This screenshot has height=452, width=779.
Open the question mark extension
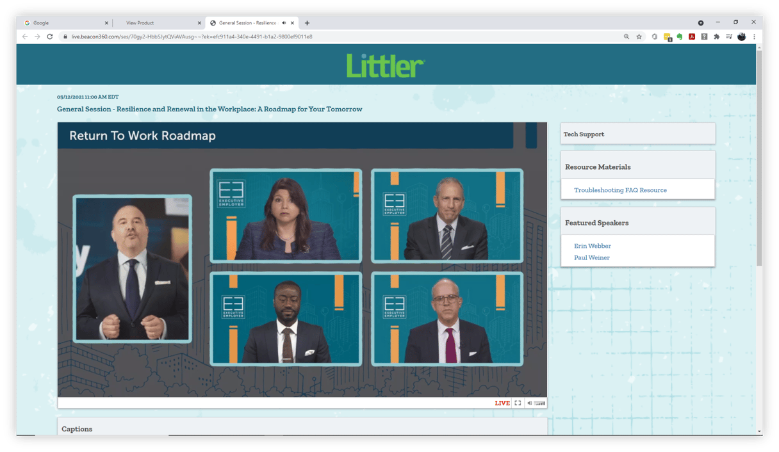tap(704, 36)
